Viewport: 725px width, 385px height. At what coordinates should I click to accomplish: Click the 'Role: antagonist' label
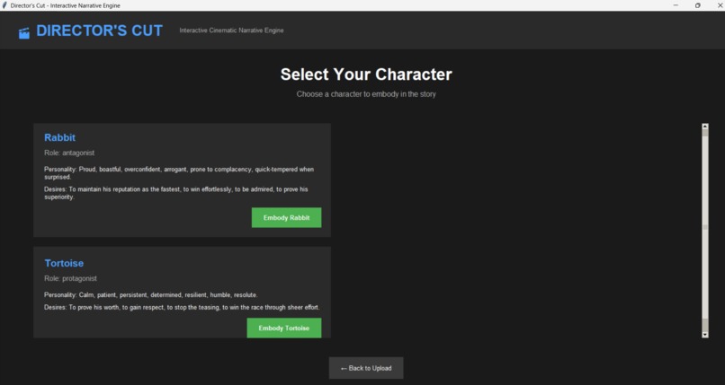(69, 153)
